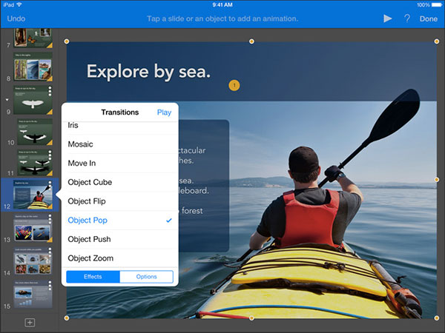Add a new slide with plus icon
Viewport: 445px width, 333px height.
[30, 323]
